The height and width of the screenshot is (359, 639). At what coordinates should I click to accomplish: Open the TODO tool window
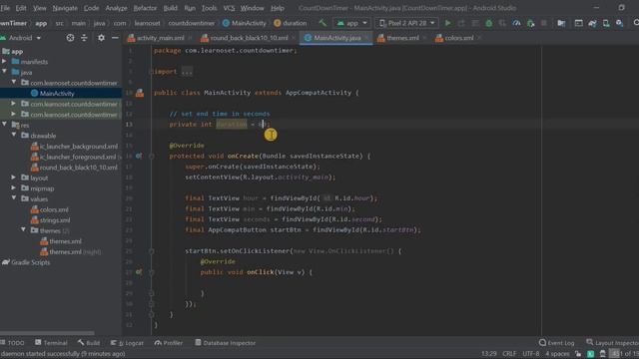tap(12, 343)
